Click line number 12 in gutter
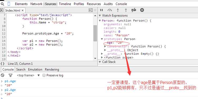The width and height of the screenshot is (198, 99). (4, 33)
